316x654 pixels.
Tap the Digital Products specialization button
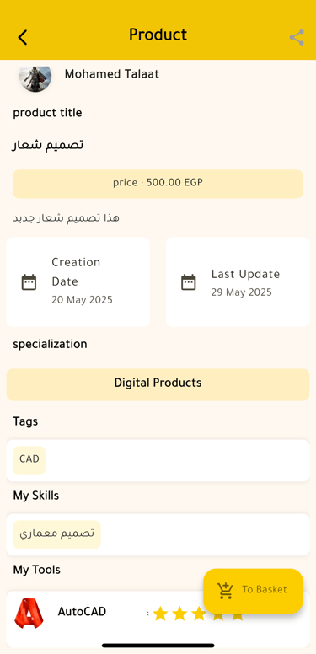[158, 384]
